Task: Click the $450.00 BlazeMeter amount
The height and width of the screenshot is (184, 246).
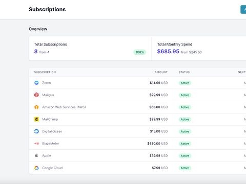Action: 154,144
